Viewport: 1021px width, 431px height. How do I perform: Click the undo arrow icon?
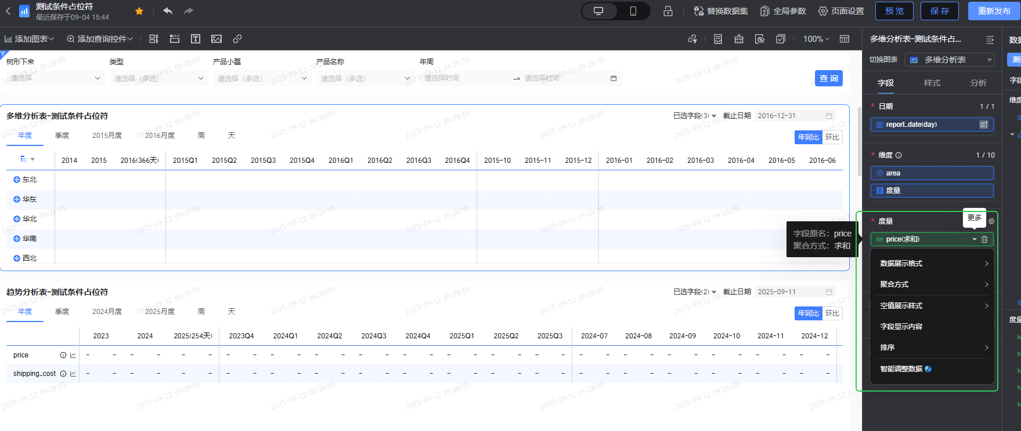[x=168, y=11]
